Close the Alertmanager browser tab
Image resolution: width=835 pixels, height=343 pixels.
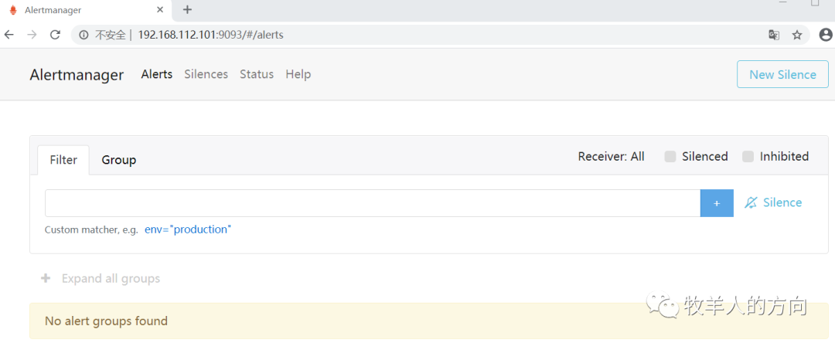tap(160, 10)
